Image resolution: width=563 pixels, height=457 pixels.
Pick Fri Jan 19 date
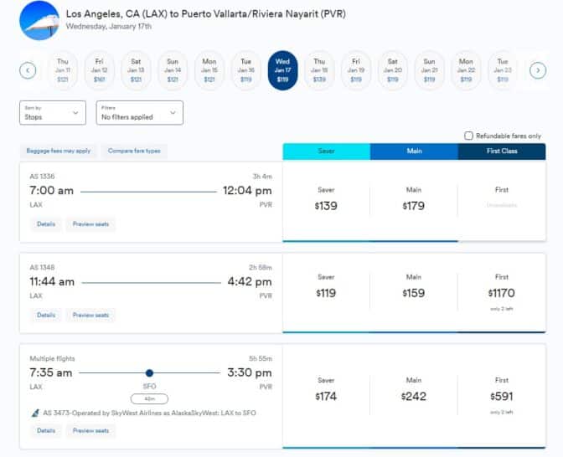click(x=356, y=70)
